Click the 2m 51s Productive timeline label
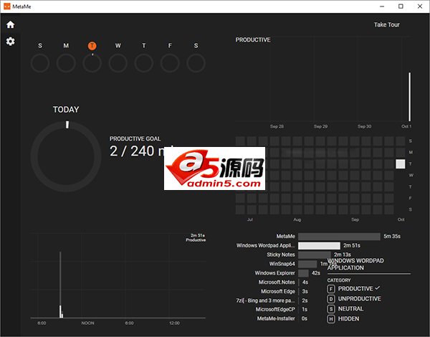Viewport: 430px width, 337px height. [196, 237]
